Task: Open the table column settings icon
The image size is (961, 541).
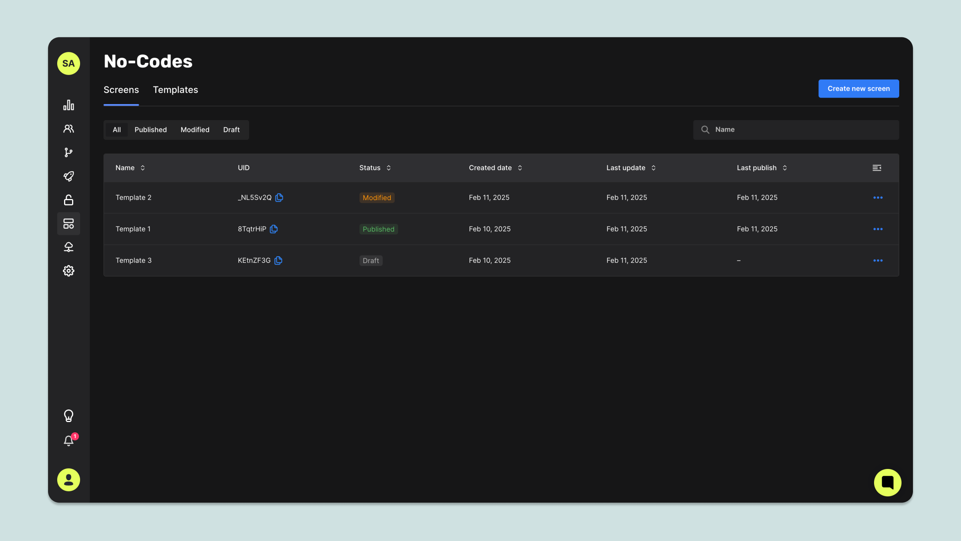Action: point(877,168)
